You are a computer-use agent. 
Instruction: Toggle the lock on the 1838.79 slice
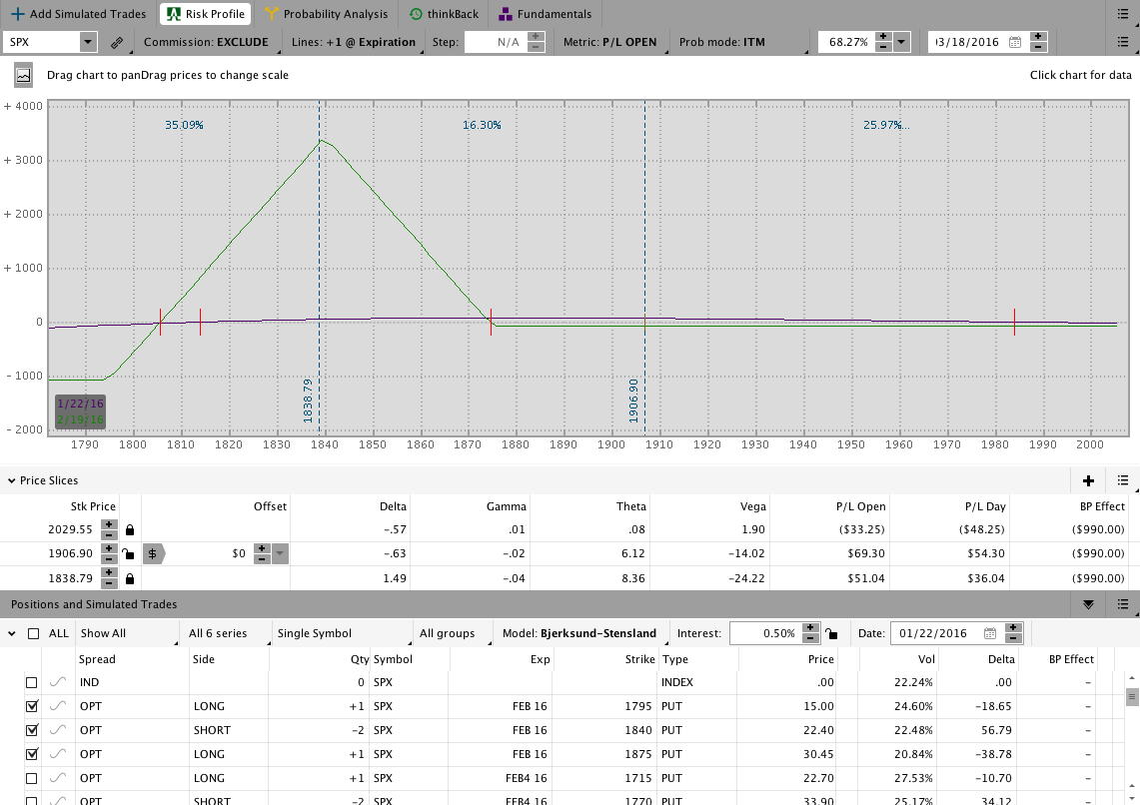click(130, 579)
